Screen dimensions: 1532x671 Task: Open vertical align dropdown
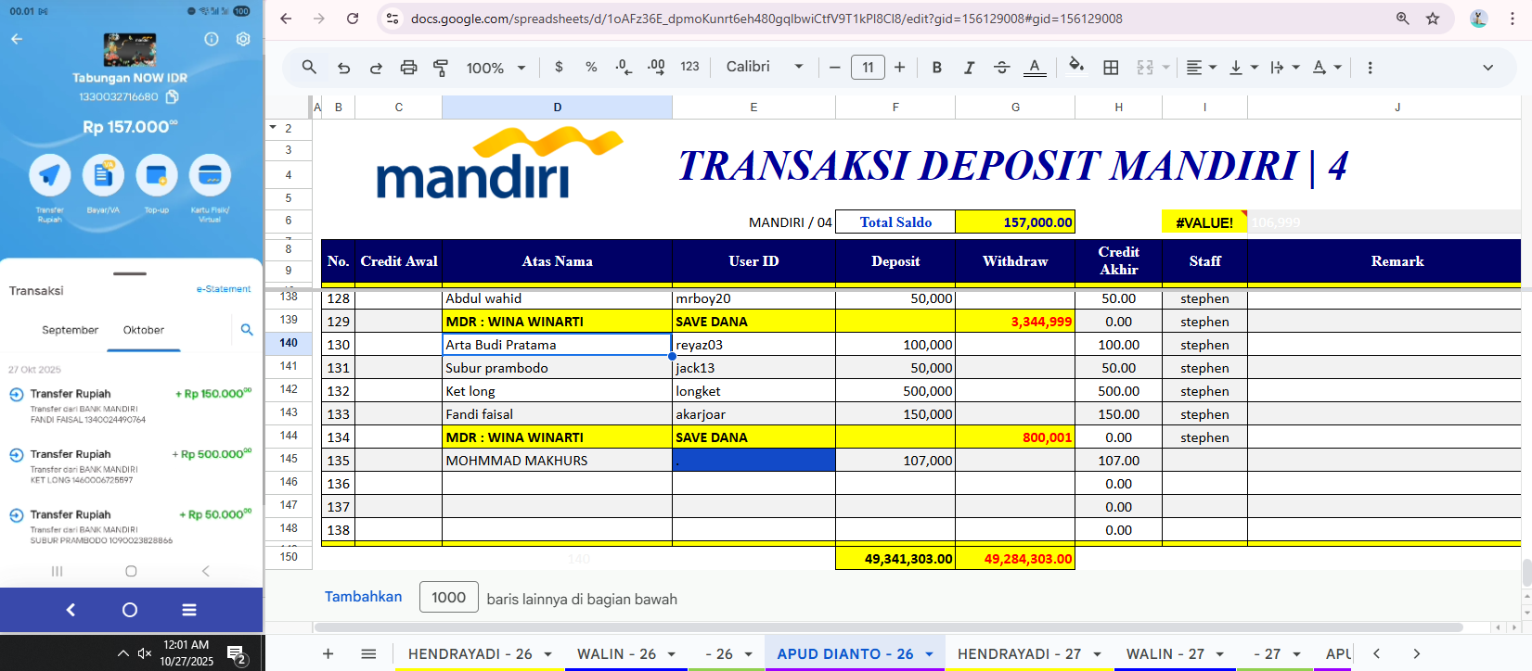tap(1243, 67)
